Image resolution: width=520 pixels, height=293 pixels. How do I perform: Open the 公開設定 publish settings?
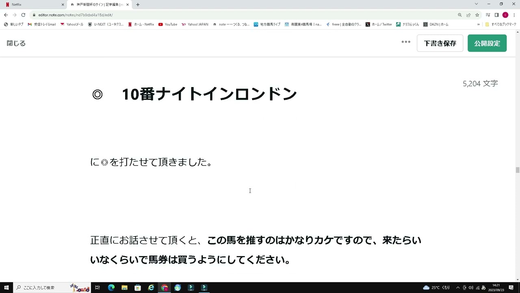tap(487, 43)
